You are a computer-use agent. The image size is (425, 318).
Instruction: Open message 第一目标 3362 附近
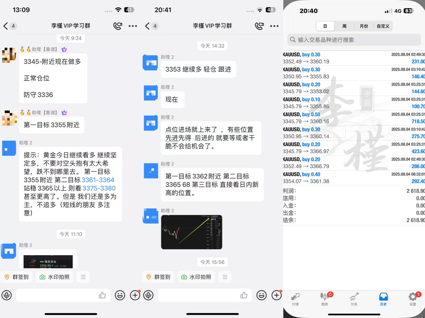pyautogui.click(x=212, y=184)
